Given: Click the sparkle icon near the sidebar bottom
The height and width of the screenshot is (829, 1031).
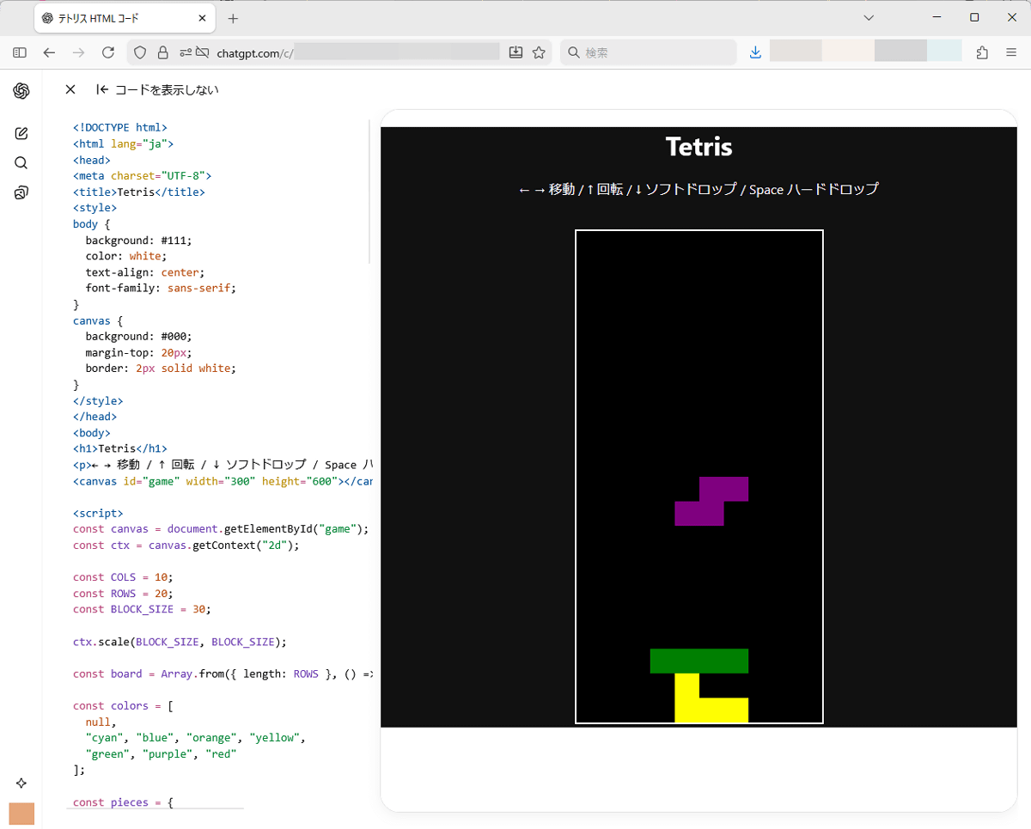Looking at the screenshot, I should [x=21, y=783].
